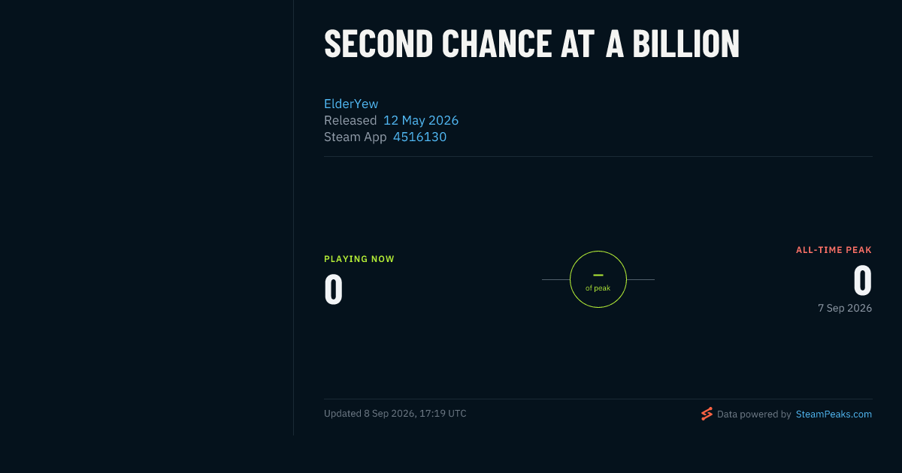
Task: Click the 7 Sep 2026 peak date
Action: (845, 308)
